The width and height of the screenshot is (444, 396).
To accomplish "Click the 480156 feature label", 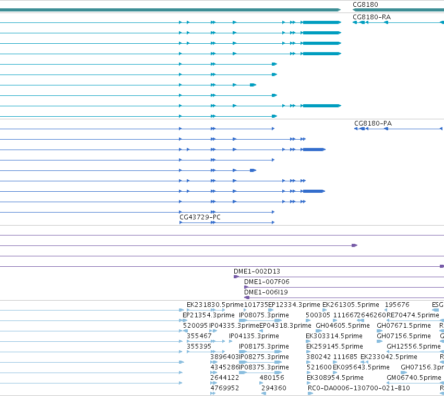I will [x=271, y=378].
